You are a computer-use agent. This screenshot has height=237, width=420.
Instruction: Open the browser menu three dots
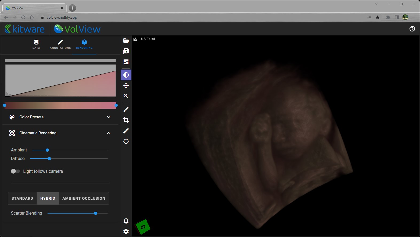[x=414, y=17]
